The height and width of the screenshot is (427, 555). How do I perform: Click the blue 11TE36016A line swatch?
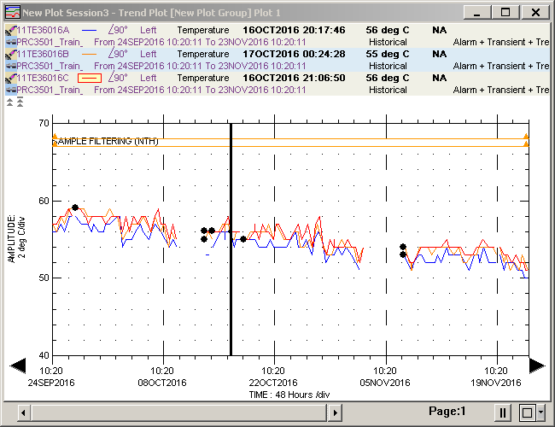(x=88, y=30)
